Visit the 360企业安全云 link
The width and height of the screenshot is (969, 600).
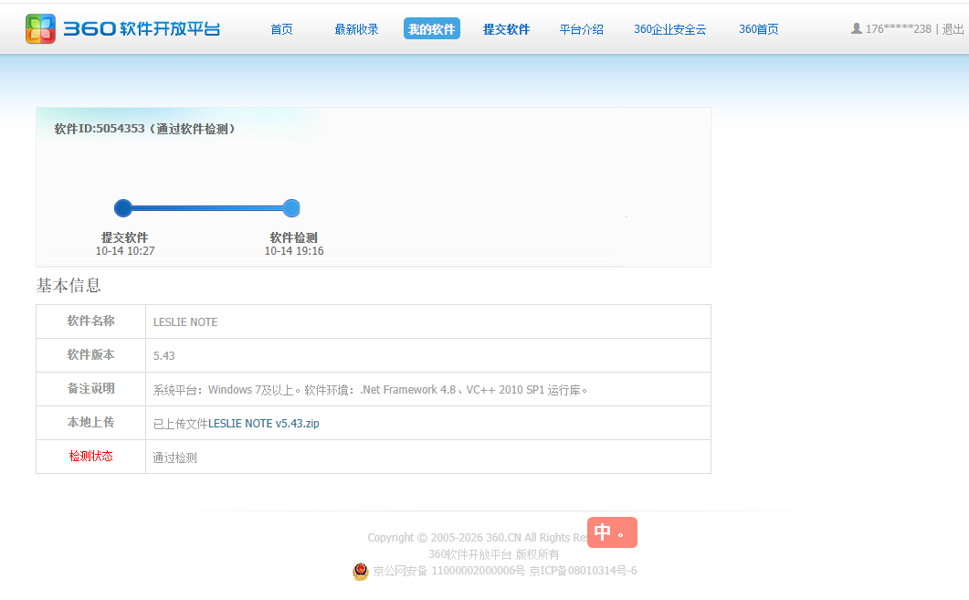669,29
